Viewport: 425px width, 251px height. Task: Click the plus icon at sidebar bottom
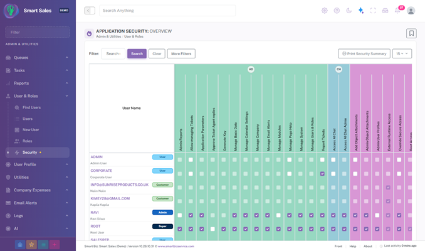pyautogui.click(x=55, y=245)
